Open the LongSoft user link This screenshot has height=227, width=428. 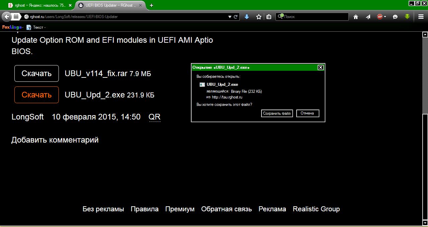tap(27, 117)
